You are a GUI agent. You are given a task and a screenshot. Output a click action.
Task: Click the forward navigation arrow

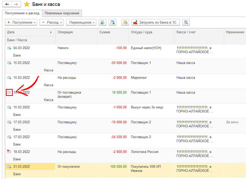pos(16,4)
